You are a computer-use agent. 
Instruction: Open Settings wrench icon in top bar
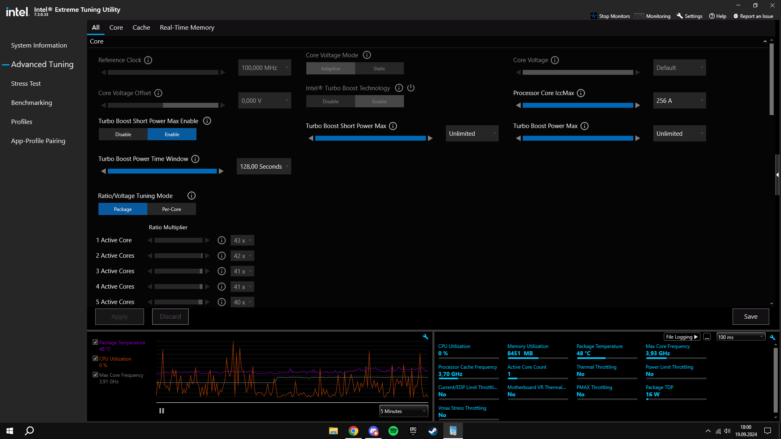(x=680, y=16)
